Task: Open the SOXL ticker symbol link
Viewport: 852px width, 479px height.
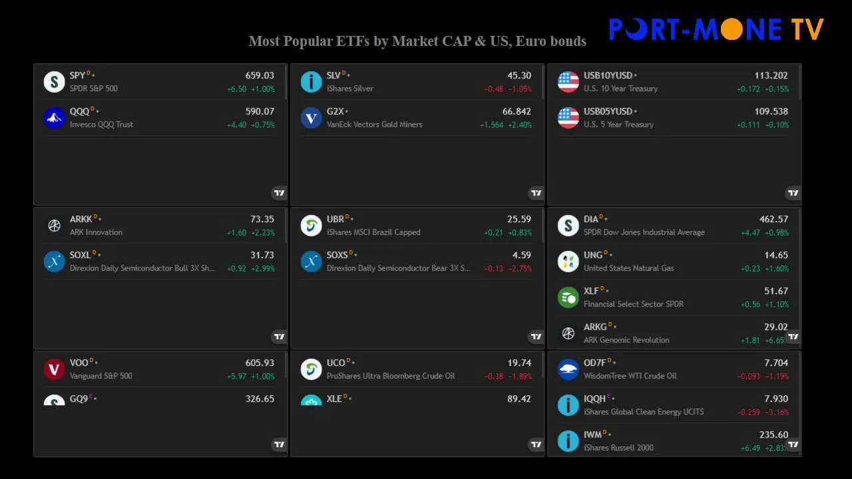Action: click(x=80, y=255)
